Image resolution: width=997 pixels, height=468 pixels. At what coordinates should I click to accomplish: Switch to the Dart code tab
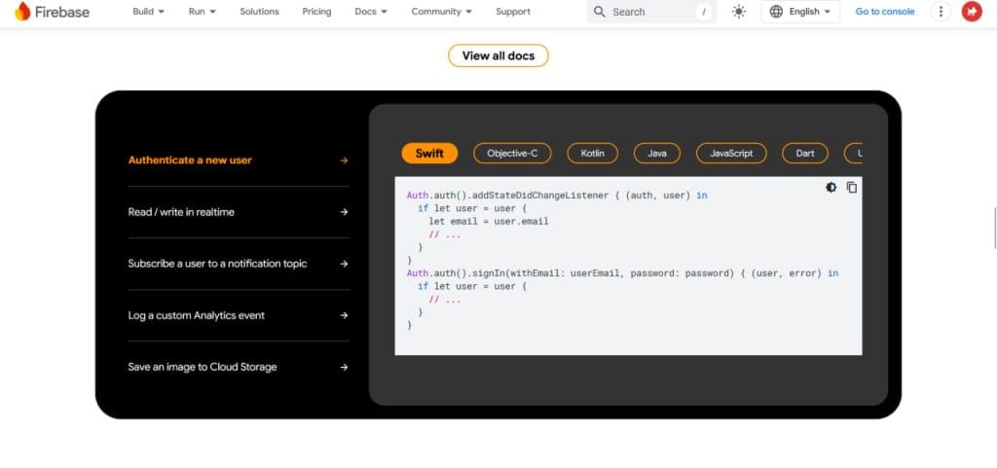(805, 153)
